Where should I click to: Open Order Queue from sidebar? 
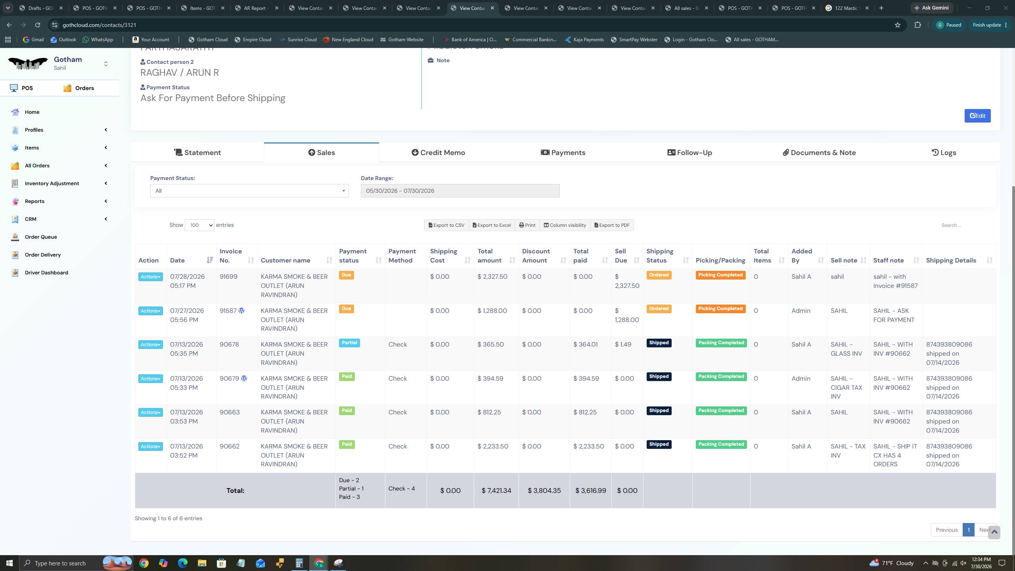[x=41, y=237]
